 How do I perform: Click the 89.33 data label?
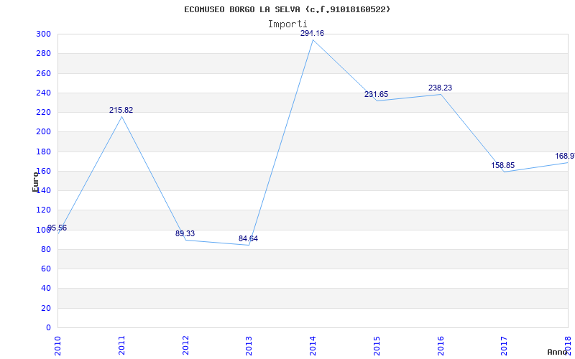(x=185, y=234)
